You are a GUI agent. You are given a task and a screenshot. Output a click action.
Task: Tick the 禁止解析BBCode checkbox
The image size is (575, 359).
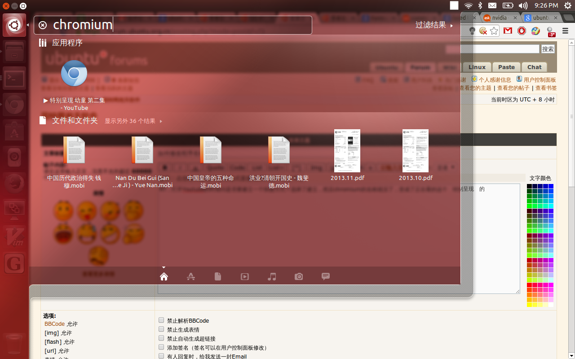click(161, 320)
